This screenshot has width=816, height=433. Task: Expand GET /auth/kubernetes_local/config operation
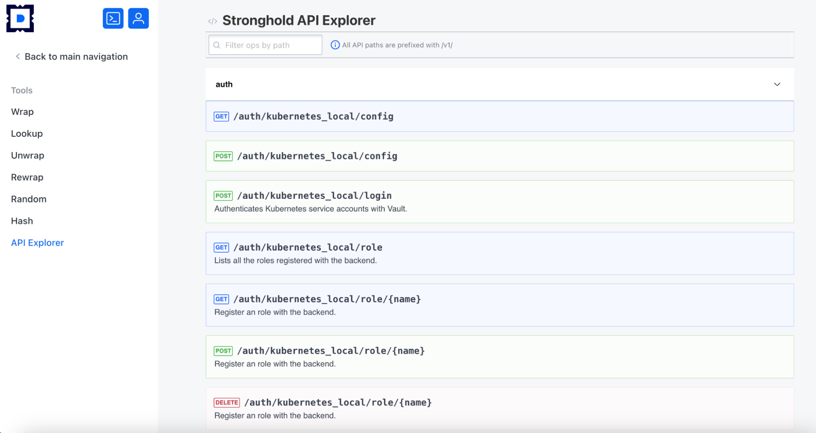(x=313, y=116)
